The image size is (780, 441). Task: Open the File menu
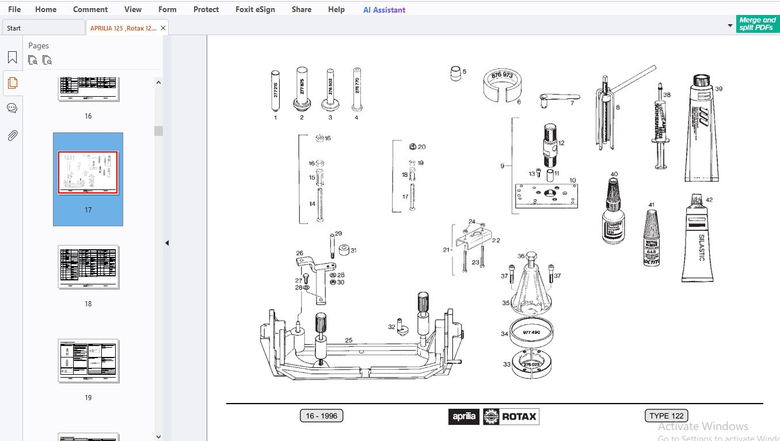14,9
